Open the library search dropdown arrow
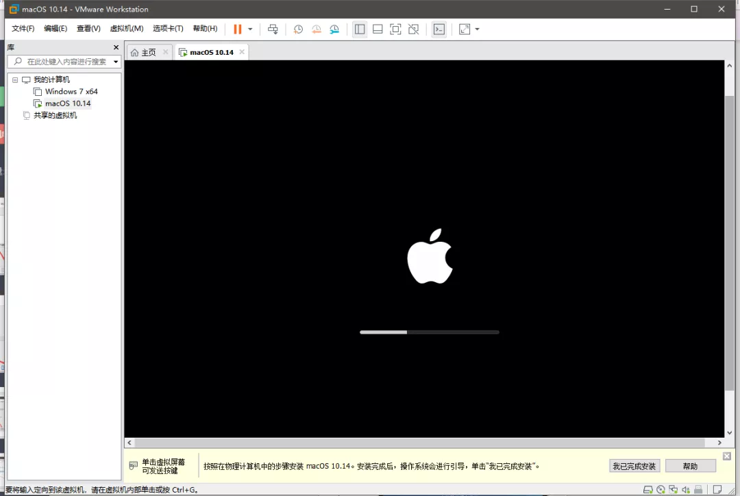This screenshot has width=740, height=496. [x=116, y=62]
